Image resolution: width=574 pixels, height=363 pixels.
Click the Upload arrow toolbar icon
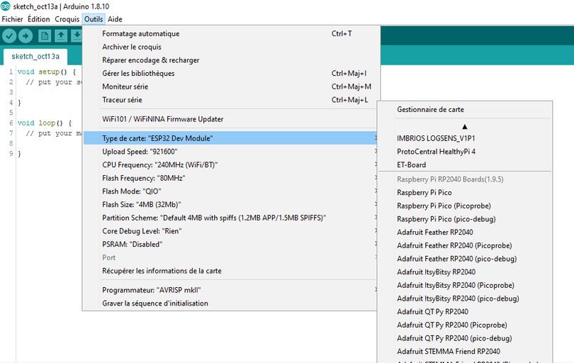[26, 35]
